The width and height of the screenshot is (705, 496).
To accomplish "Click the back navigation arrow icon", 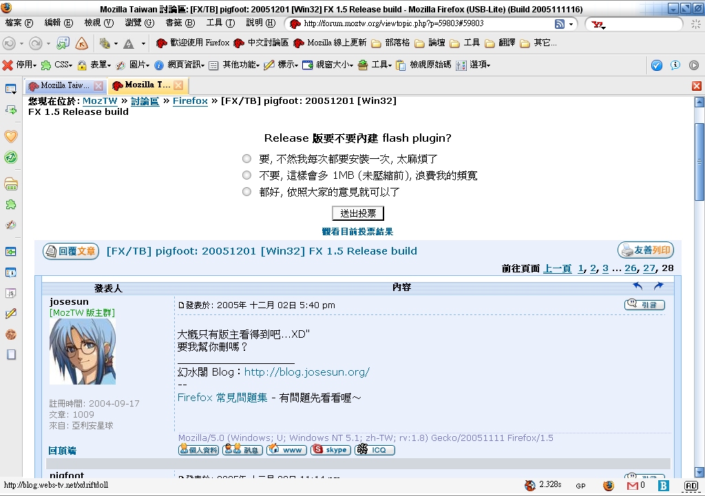I will [8, 43].
